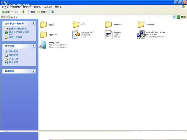The width and height of the screenshot is (187, 140).
Task: Click the boot folder name label
Action: tap(51, 24)
